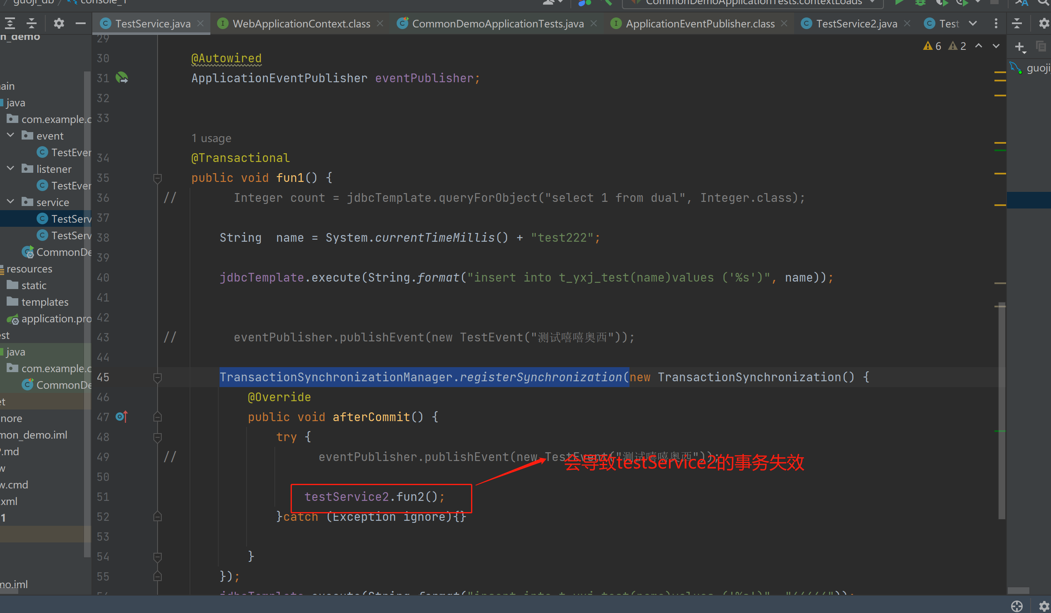
Task: Collapse the listener folder
Action: (11, 169)
